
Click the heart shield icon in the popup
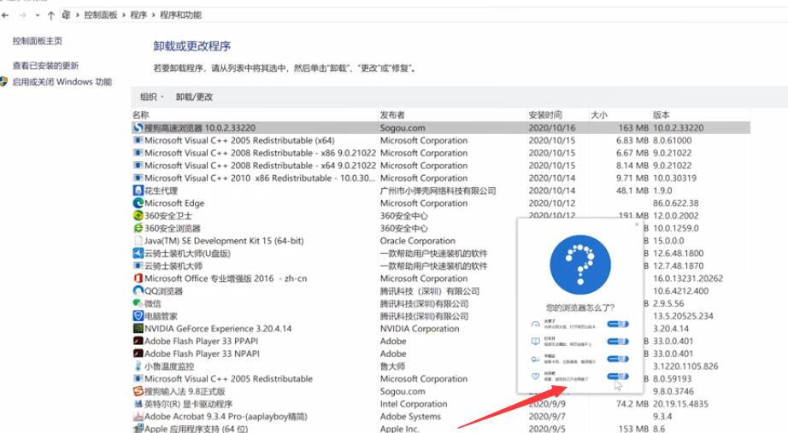[535, 377]
